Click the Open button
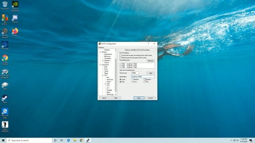The image size is (255, 143). click(x=139, y=98)
